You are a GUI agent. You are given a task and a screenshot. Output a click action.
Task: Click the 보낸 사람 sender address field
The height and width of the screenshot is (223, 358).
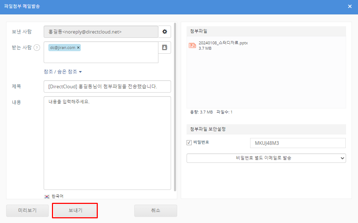pyautogui.click(x=101, y=32)
